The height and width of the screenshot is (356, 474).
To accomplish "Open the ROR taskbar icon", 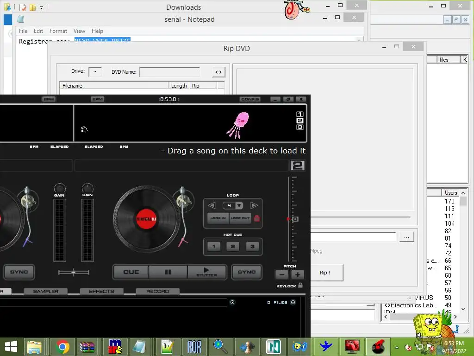I will pos(194,347).
